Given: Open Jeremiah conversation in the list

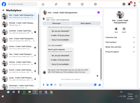Looking at the screenshot, I should click(19, 32).
